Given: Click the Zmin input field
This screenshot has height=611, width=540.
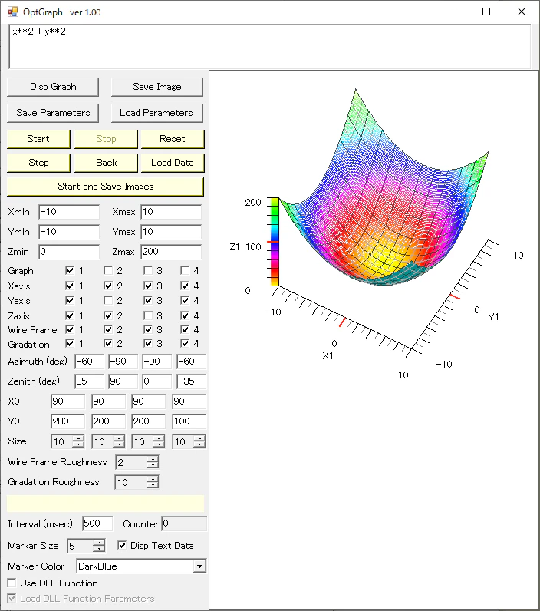Looking at the screenshot, I should coord(69,252).
